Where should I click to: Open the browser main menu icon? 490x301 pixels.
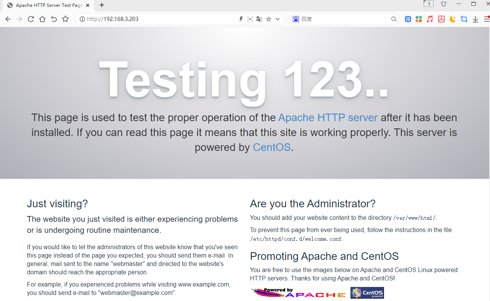[487, 19]
